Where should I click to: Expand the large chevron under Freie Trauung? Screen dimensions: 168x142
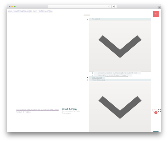pyautogui.click(x=120, y=106)
